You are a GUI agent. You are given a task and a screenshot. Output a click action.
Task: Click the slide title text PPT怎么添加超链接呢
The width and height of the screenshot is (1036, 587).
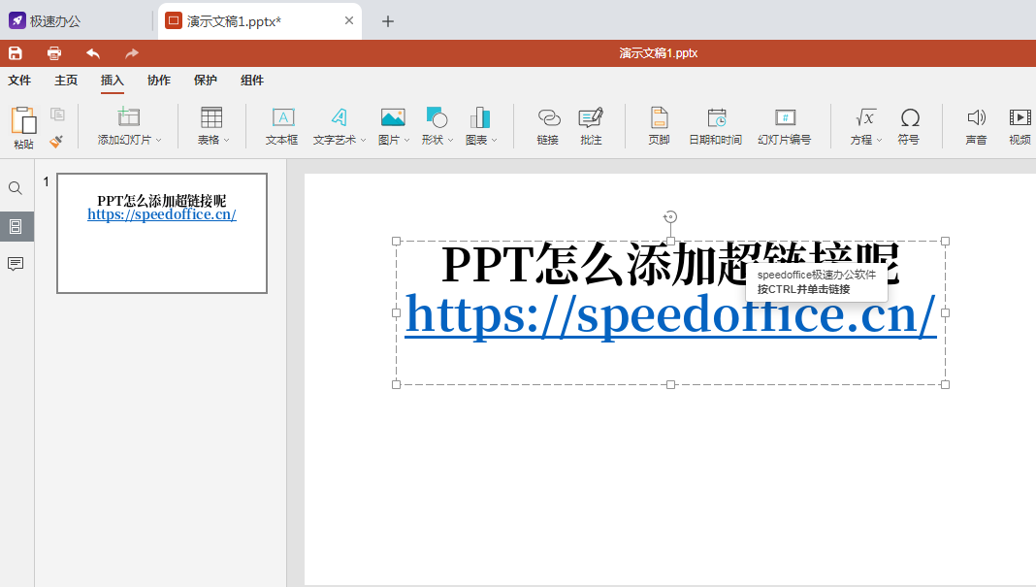[670, 265]
